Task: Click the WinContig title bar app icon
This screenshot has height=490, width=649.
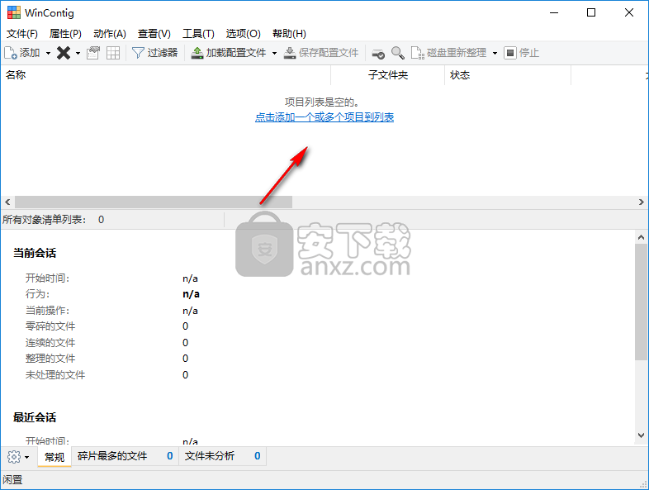Action: pos(14,13)
